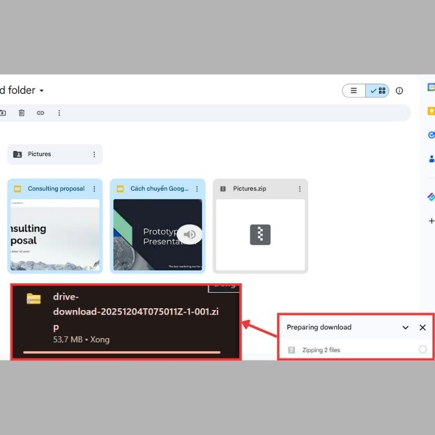Viewport: 435px width, 435px height.
Task: Click the Preparing download title
Action: pos(319,327)
